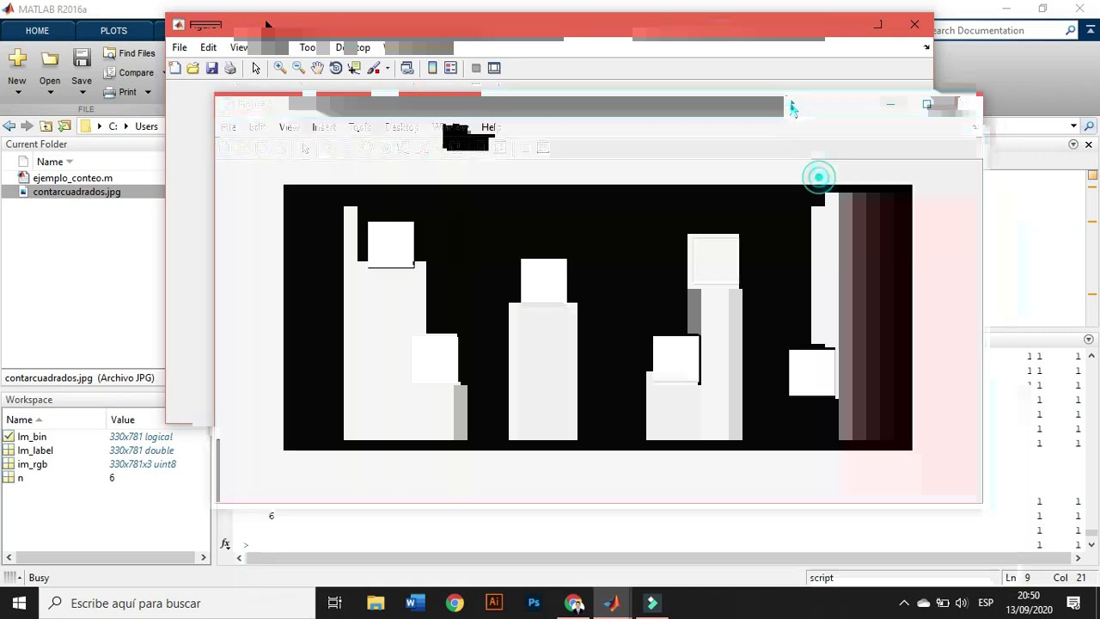
Task: Click Search Documentation field
Action: 997,31
